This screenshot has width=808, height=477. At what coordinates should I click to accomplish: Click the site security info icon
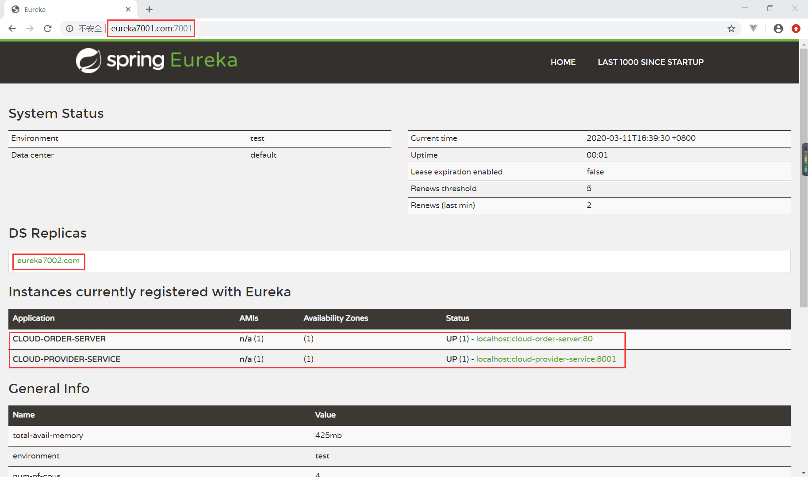[69, 29]
